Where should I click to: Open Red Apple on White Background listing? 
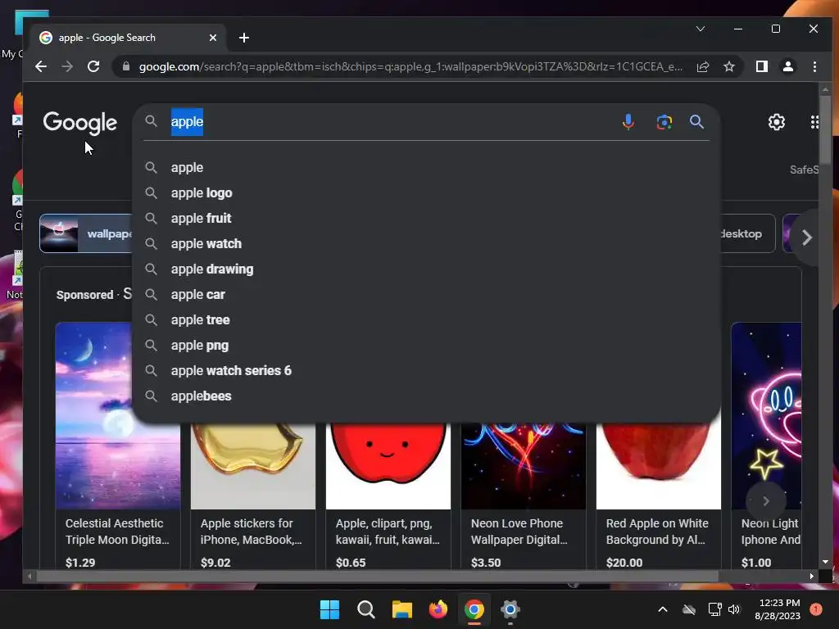pos(659,495)
